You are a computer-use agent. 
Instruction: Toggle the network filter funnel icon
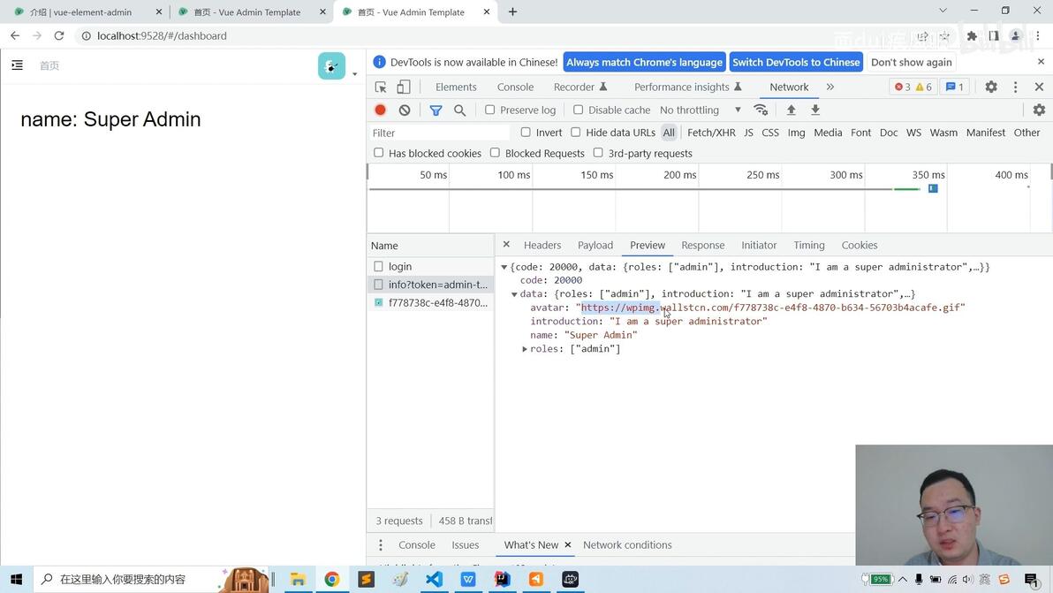436,110
